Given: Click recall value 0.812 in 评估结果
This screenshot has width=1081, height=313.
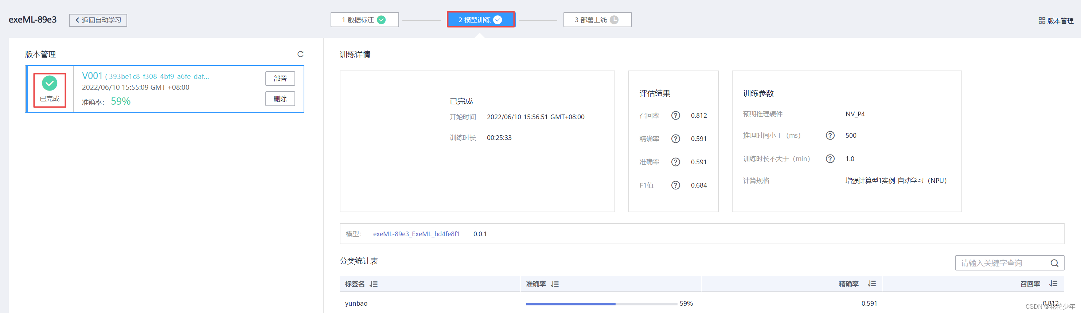Looking at the screenshot, I should coord(699,116).
